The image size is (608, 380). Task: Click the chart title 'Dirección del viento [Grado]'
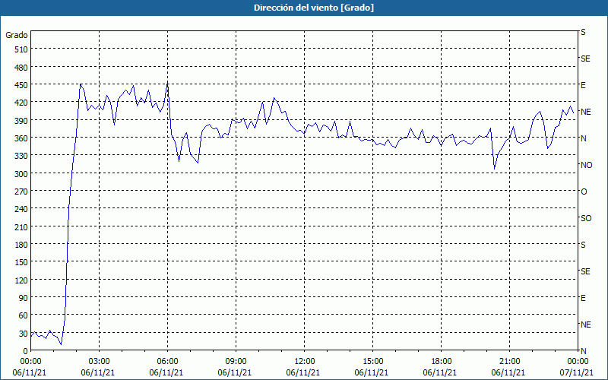[x=314, y=8]
